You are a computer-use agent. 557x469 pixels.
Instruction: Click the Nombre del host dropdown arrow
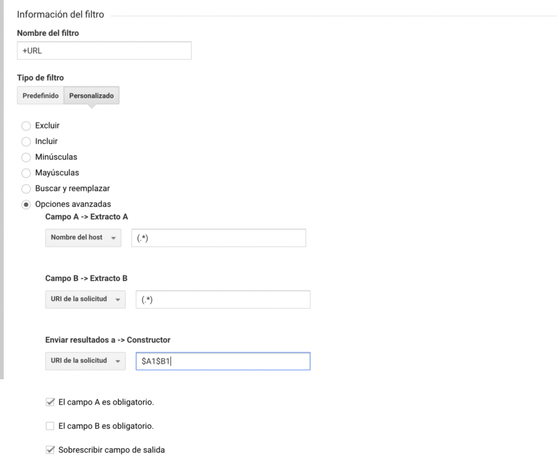(x=113, y=238)
